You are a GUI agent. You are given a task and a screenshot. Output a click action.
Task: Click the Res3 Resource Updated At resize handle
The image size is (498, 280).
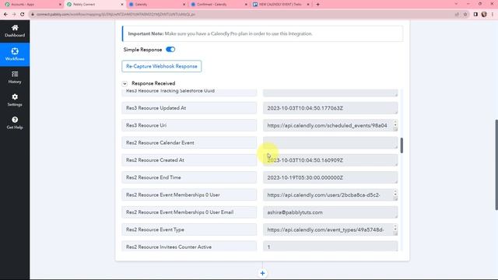click(396, 112)
